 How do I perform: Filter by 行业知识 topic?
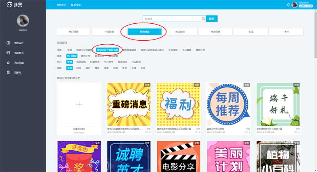point(136,62)
